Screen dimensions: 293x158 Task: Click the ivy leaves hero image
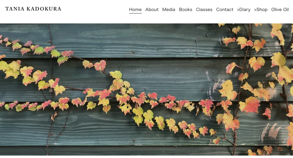coord(146,89)
